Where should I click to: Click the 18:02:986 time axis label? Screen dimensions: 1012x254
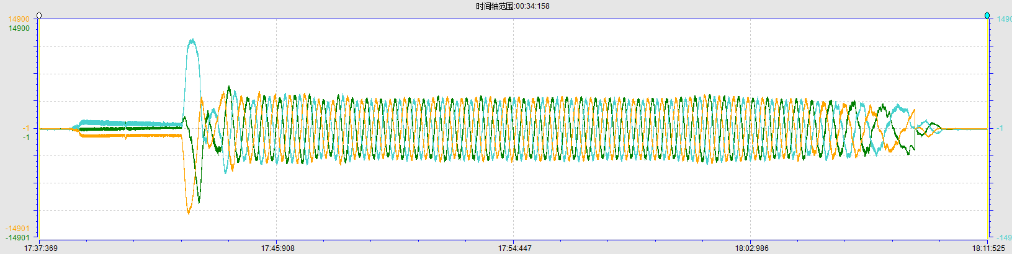751,248
